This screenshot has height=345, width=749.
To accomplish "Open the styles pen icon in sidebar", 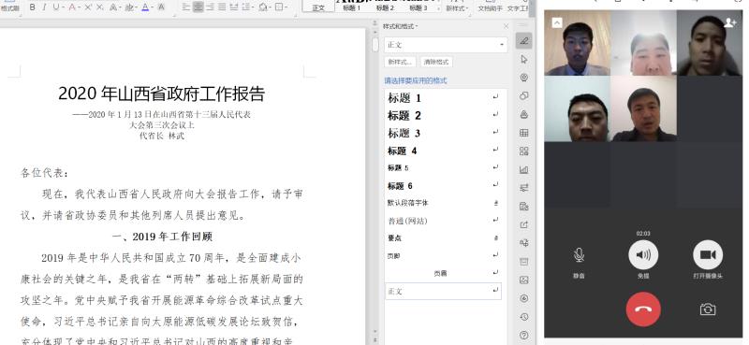I will (x=524, y=41).
